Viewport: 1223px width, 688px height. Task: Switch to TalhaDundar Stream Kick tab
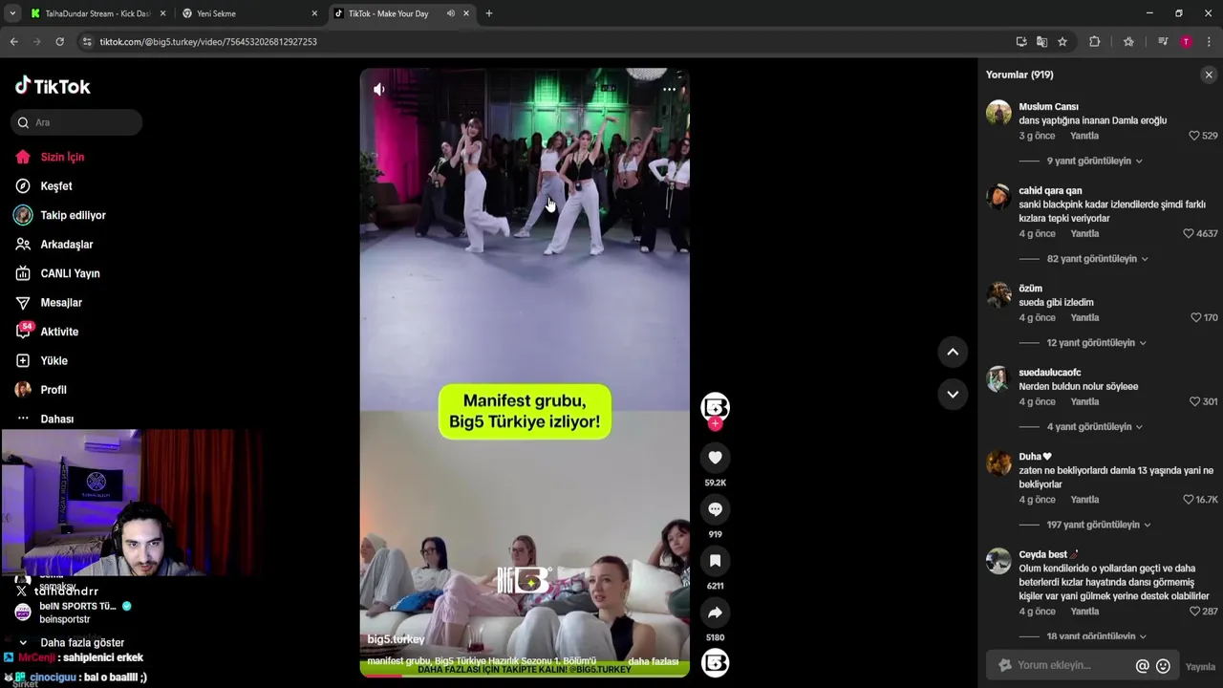tap(97, 13)
